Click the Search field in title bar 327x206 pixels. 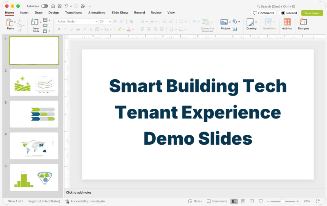(x=276, y=7)
